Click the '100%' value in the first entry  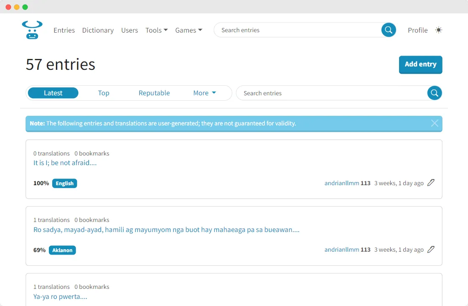(x=41, y=183)
